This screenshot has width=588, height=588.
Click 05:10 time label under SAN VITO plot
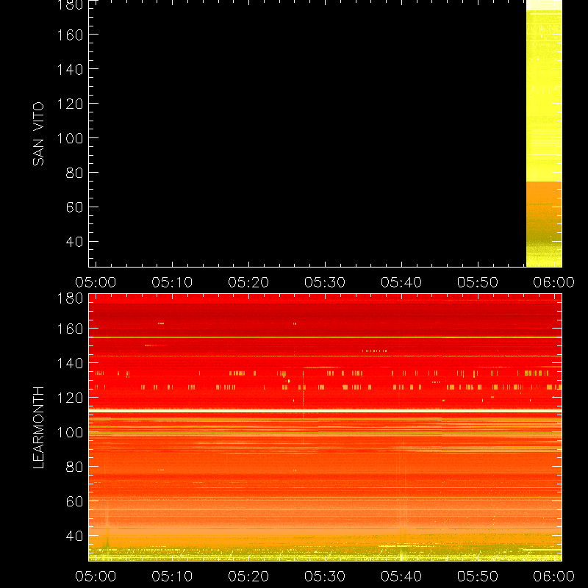pyautogui.click(x=172, y=282)
